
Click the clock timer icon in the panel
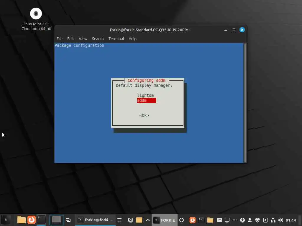[181, 220]
